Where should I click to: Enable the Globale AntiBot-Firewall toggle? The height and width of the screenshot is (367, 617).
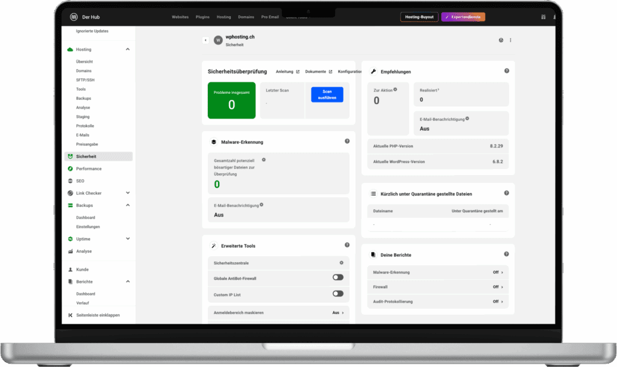coord(337,279)
